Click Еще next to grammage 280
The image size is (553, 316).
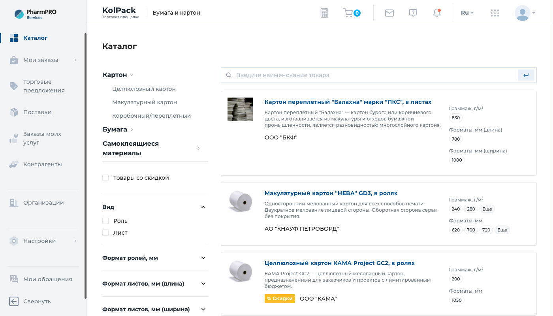point(487,209)
